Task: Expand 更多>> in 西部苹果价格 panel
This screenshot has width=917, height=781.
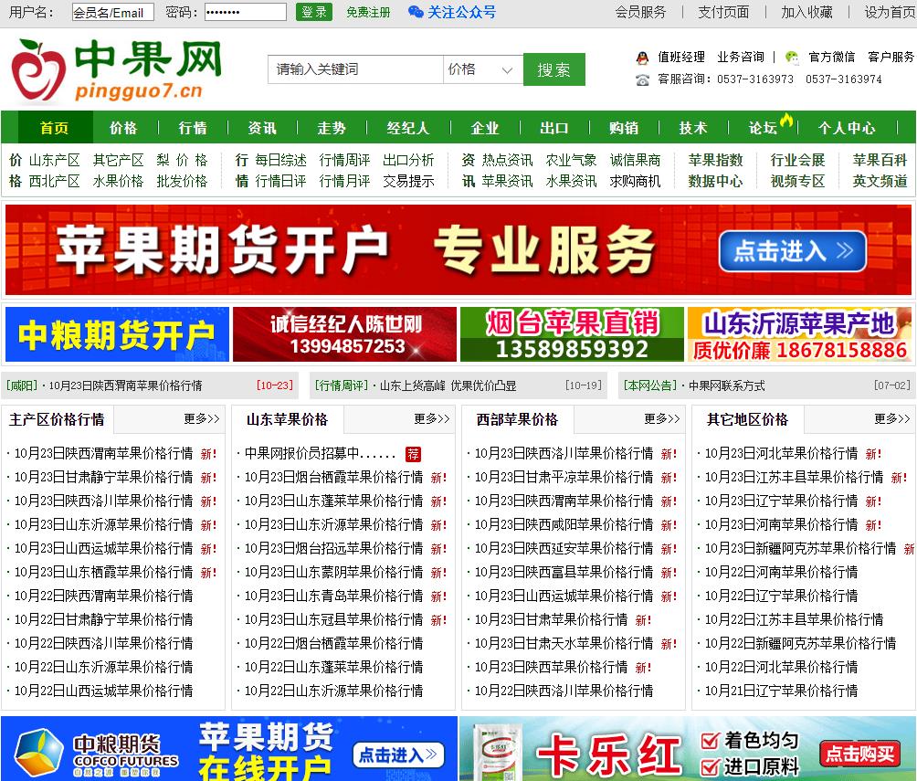Action: coord(662,419)
